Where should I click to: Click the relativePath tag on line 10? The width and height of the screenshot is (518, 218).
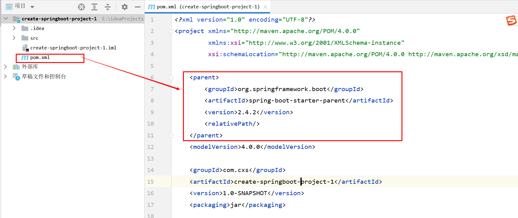coord(232,124)
